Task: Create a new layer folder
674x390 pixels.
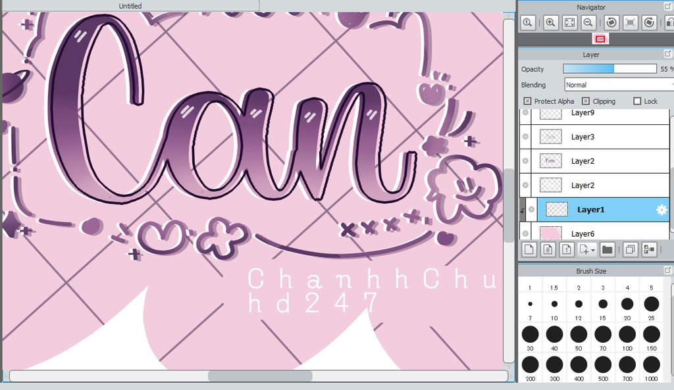Action: pyautogui.click(x=607, y=249)
